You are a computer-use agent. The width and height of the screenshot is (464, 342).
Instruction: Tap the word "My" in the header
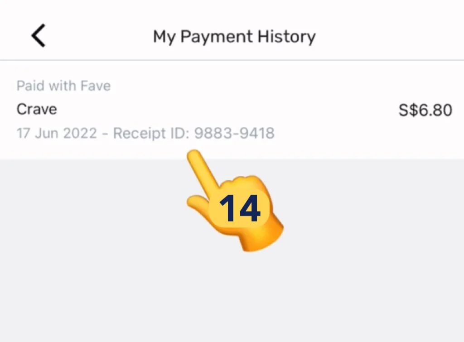coord(164,37)
